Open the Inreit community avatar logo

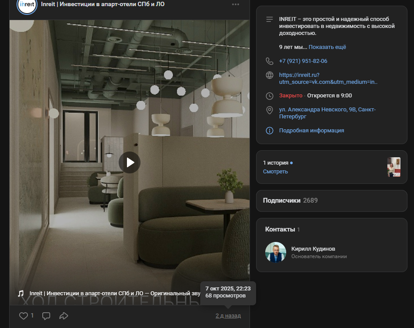27,5
